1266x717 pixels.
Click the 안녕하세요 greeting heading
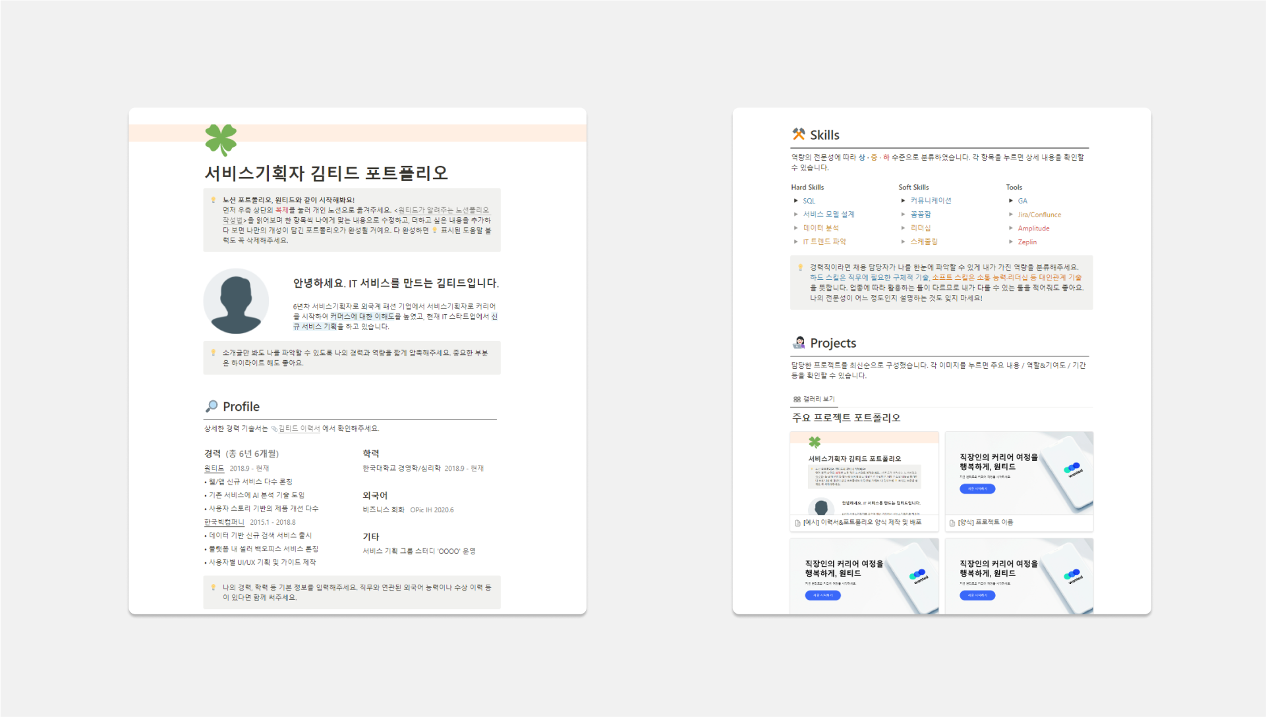395,283
